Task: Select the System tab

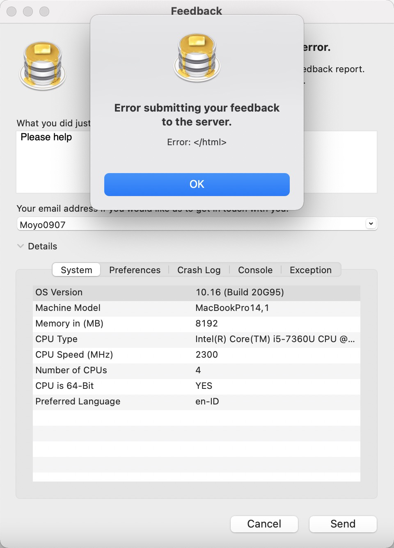Action: click(76, 269)
